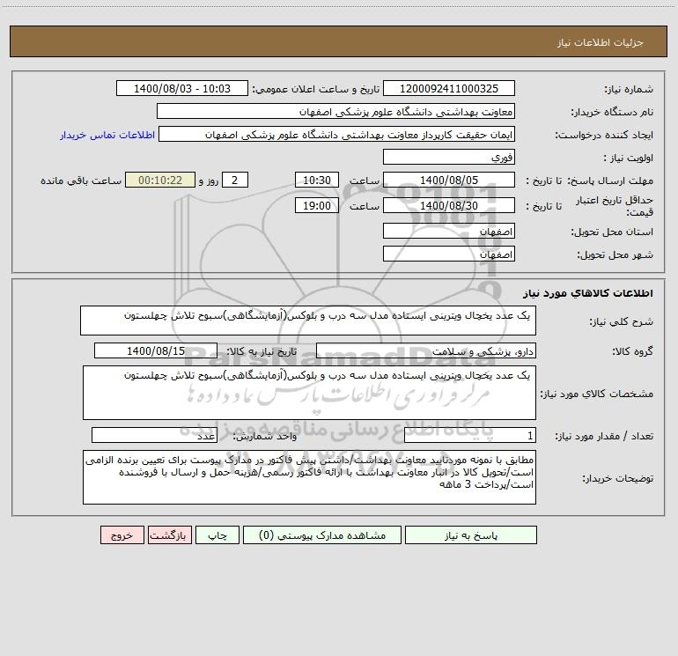Click the تاریخ و ساعت اعلان عمومی label

(x=316, y=89)
